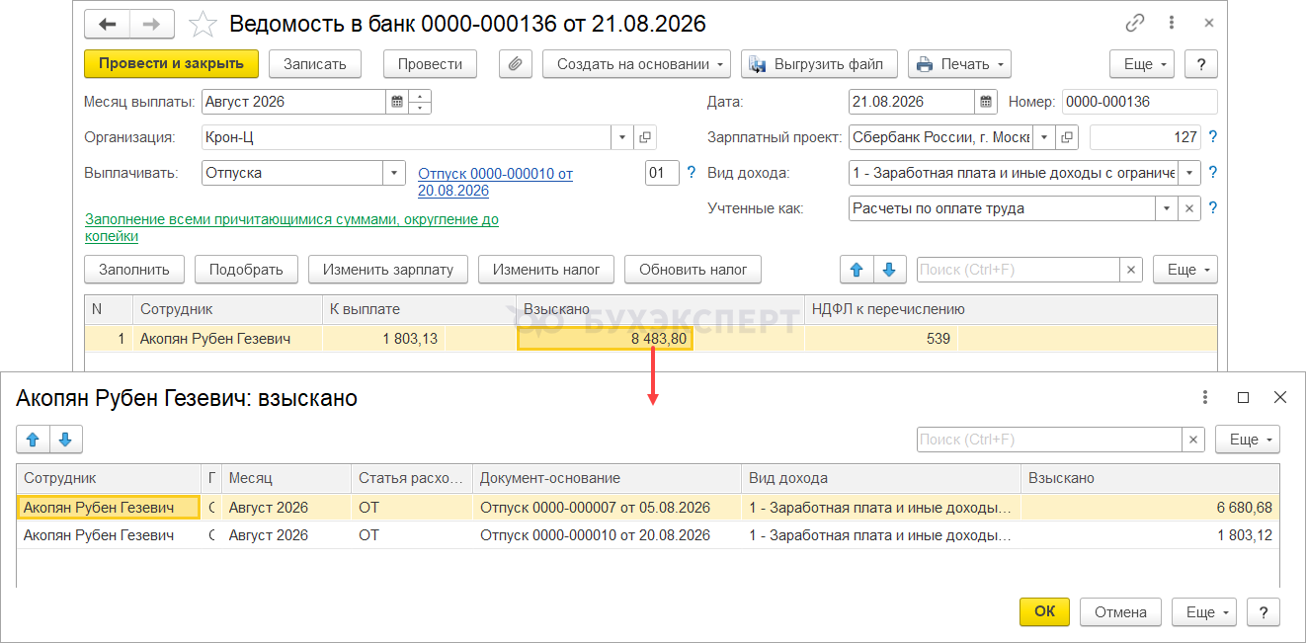Add document to favorites with star icon
The height and width of the screenshot is (643, 1306).
[202, 24]
